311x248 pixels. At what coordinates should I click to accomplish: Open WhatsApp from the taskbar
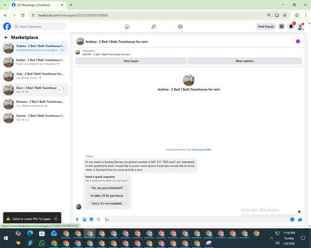(42, 243)
